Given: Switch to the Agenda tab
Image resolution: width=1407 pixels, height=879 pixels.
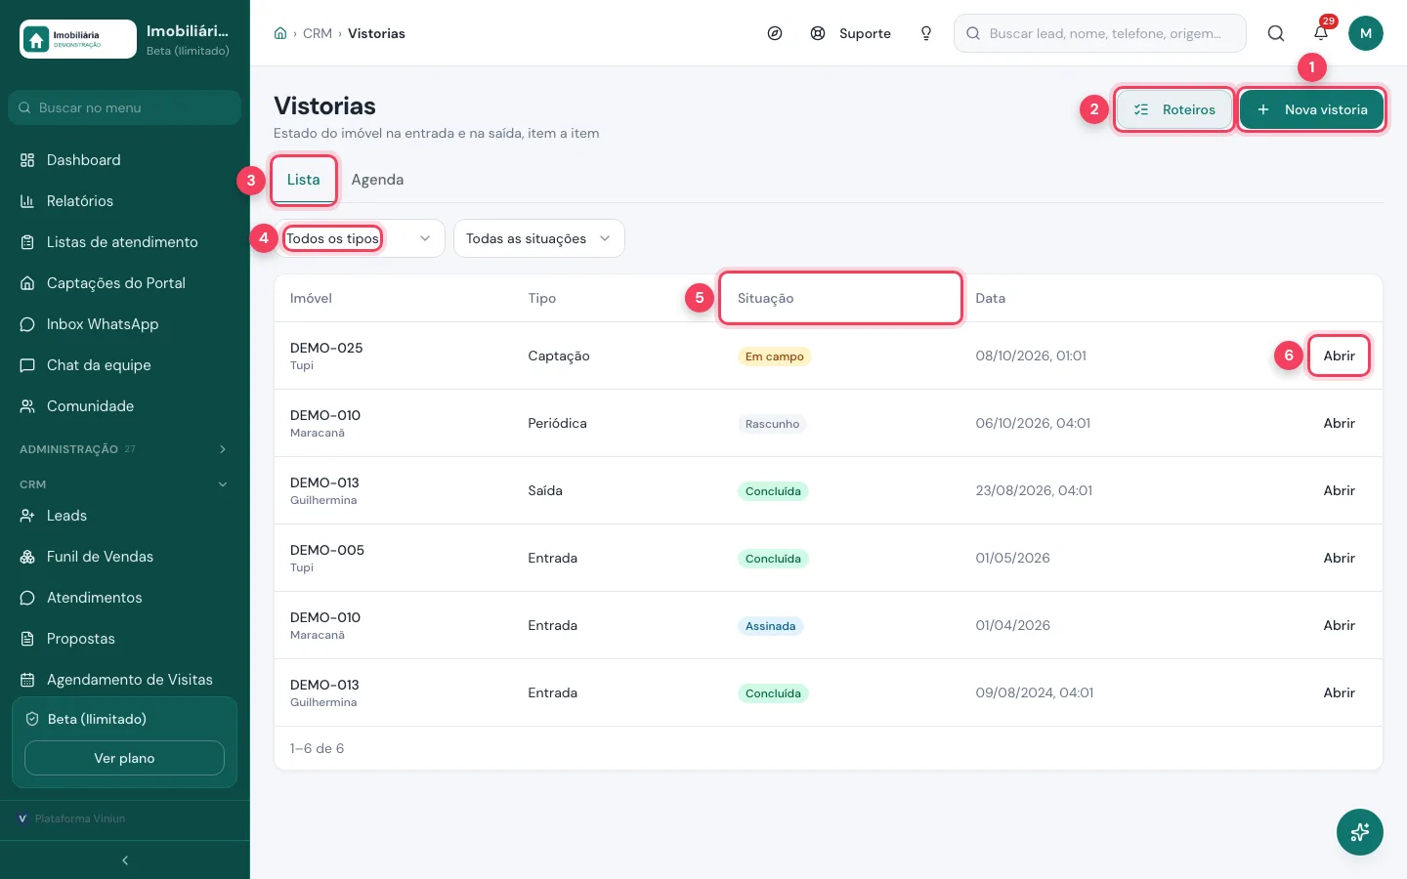Looking at the screenshot, I should 377,180.
